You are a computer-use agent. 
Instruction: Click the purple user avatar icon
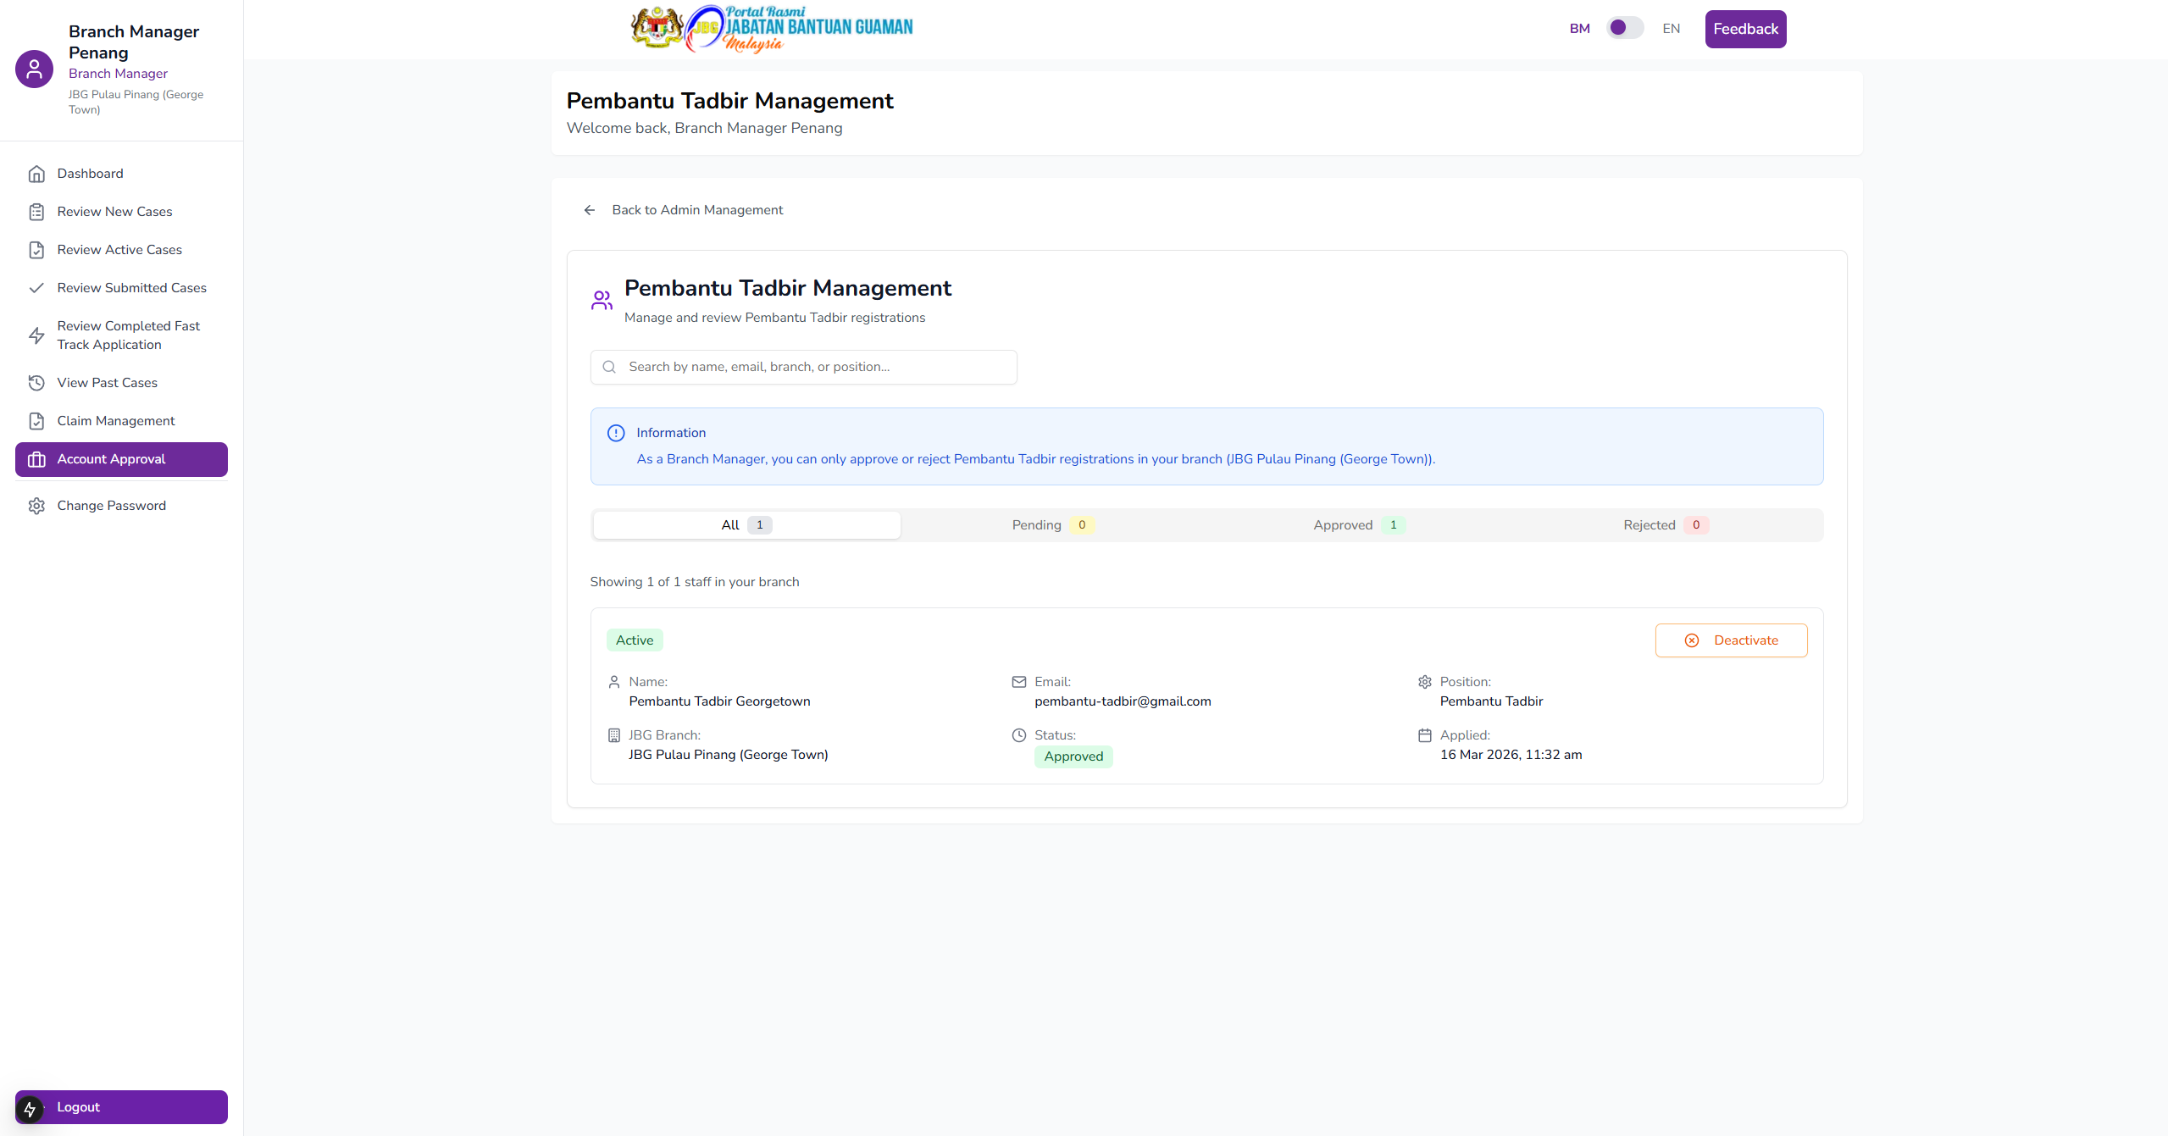click(34, 69)
